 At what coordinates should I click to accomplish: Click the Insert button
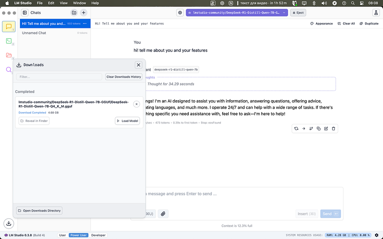[x=306, y=214]
